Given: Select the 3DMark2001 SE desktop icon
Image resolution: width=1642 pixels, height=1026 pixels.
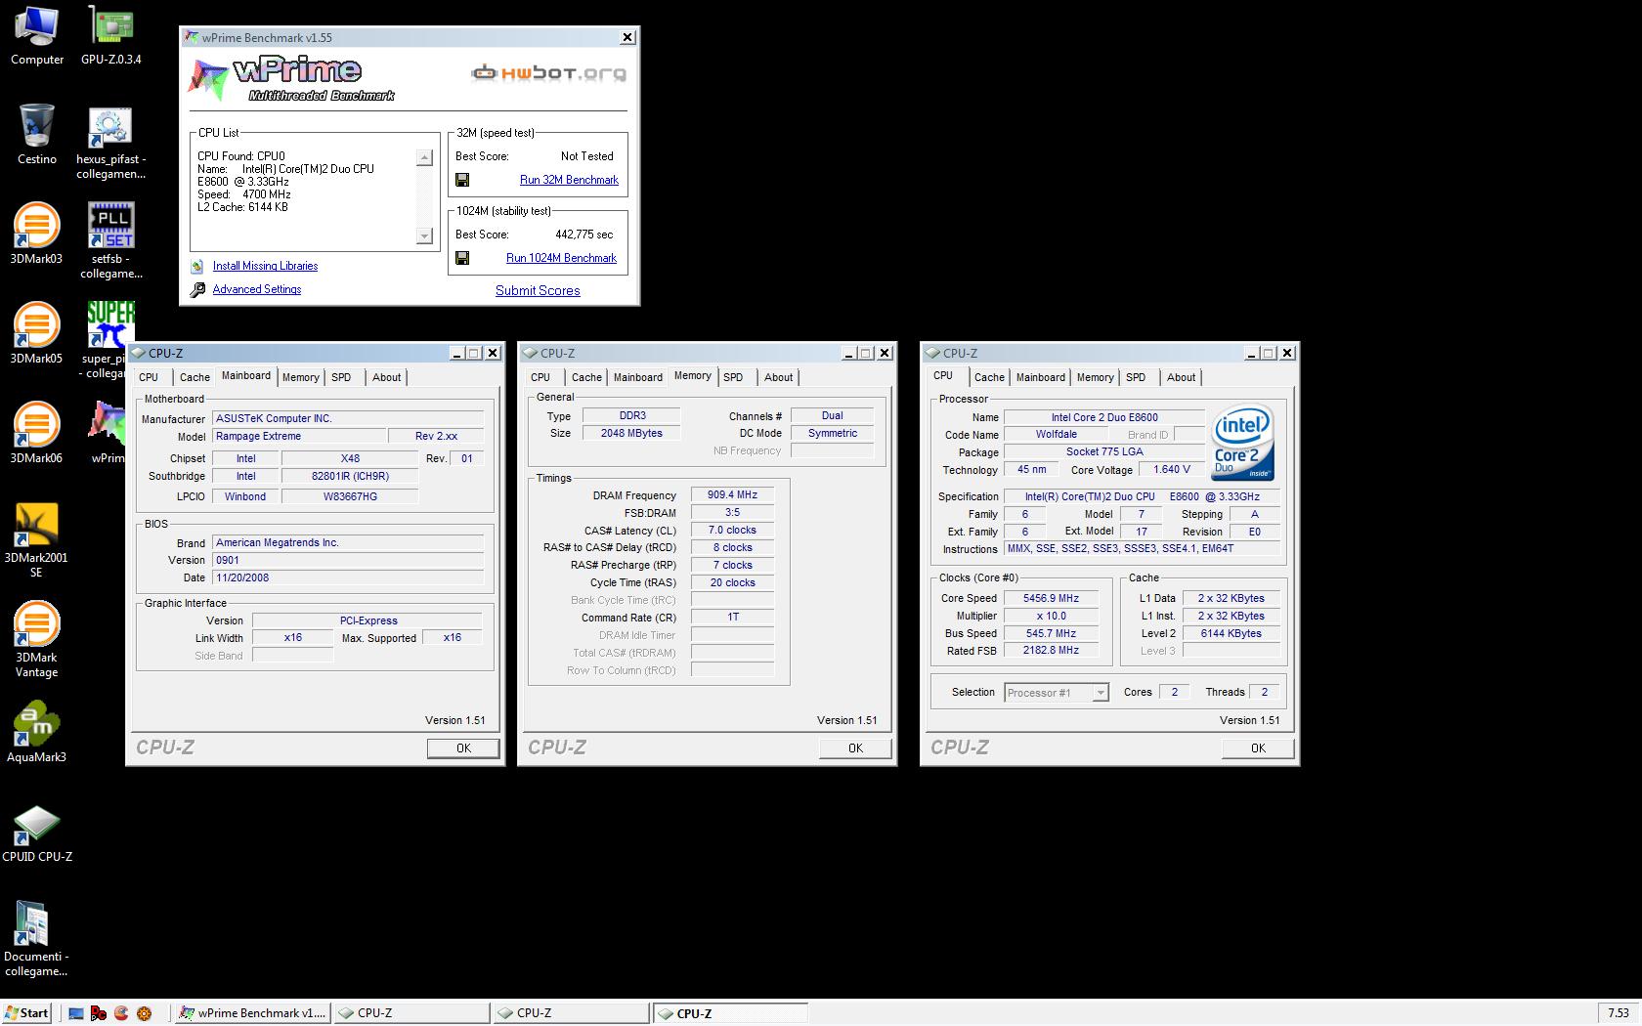Looking at the screenshot, I should 36,540.
